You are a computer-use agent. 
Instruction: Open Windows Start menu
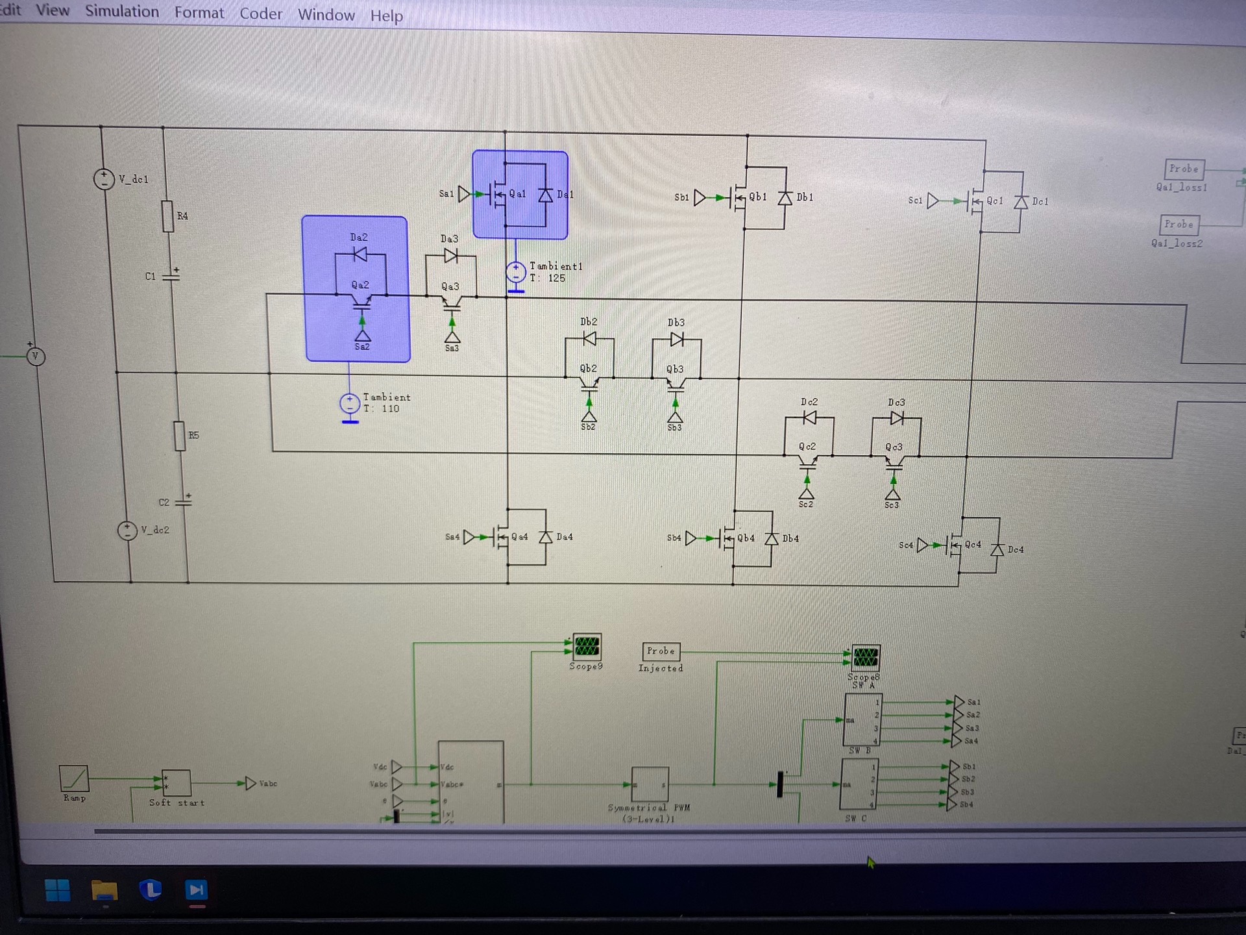pos(58,890)
